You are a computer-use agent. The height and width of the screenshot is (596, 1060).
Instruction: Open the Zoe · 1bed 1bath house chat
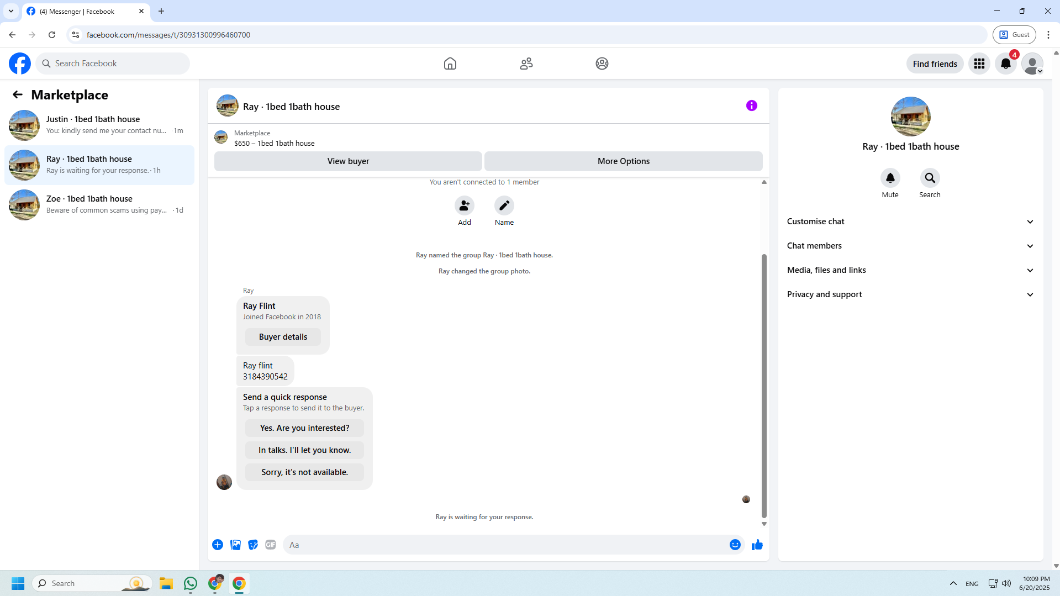tap(99, 205)
